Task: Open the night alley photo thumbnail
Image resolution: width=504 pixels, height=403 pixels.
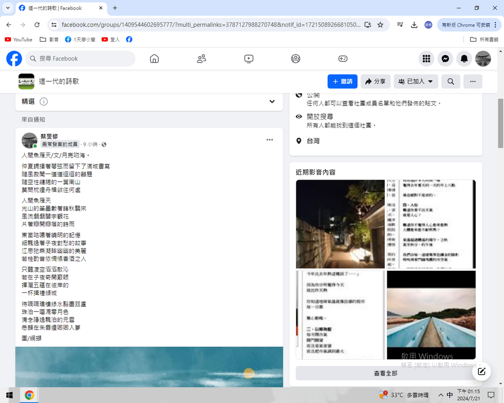Action: (340, 224)
